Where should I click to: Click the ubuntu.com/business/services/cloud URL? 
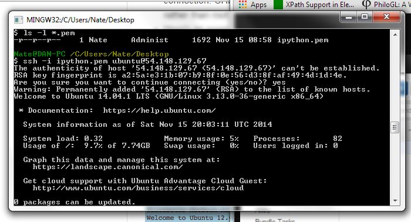click(138, 188)
